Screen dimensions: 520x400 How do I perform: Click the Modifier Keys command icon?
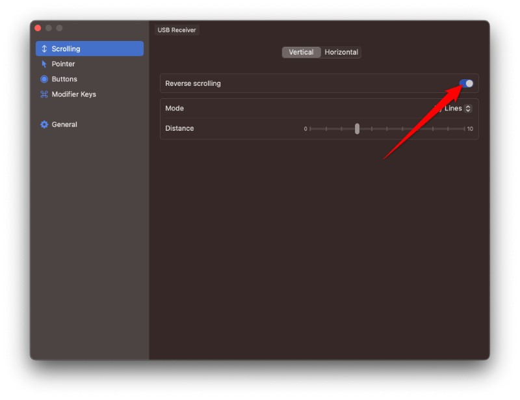pos(44,94)
